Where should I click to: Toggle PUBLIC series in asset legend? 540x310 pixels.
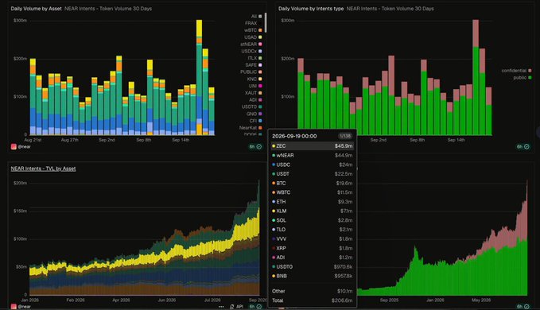pos(251,72)
